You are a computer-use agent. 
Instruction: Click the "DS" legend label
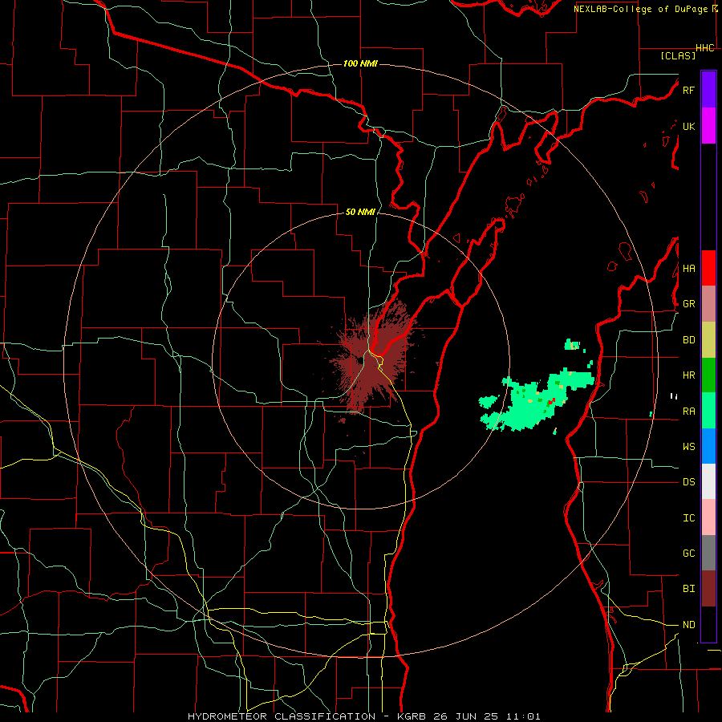click(689, 482)
